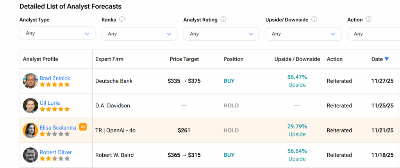Screen dimensions: 400x168
Task: Click Robert Oliver's profile photo
Action: pyautogui.click(x=30, y=155)
